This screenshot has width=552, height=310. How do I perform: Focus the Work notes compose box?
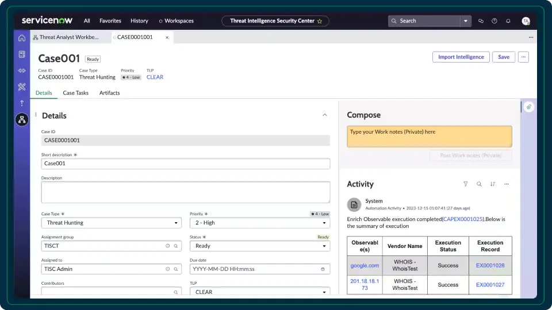point(429,137)
